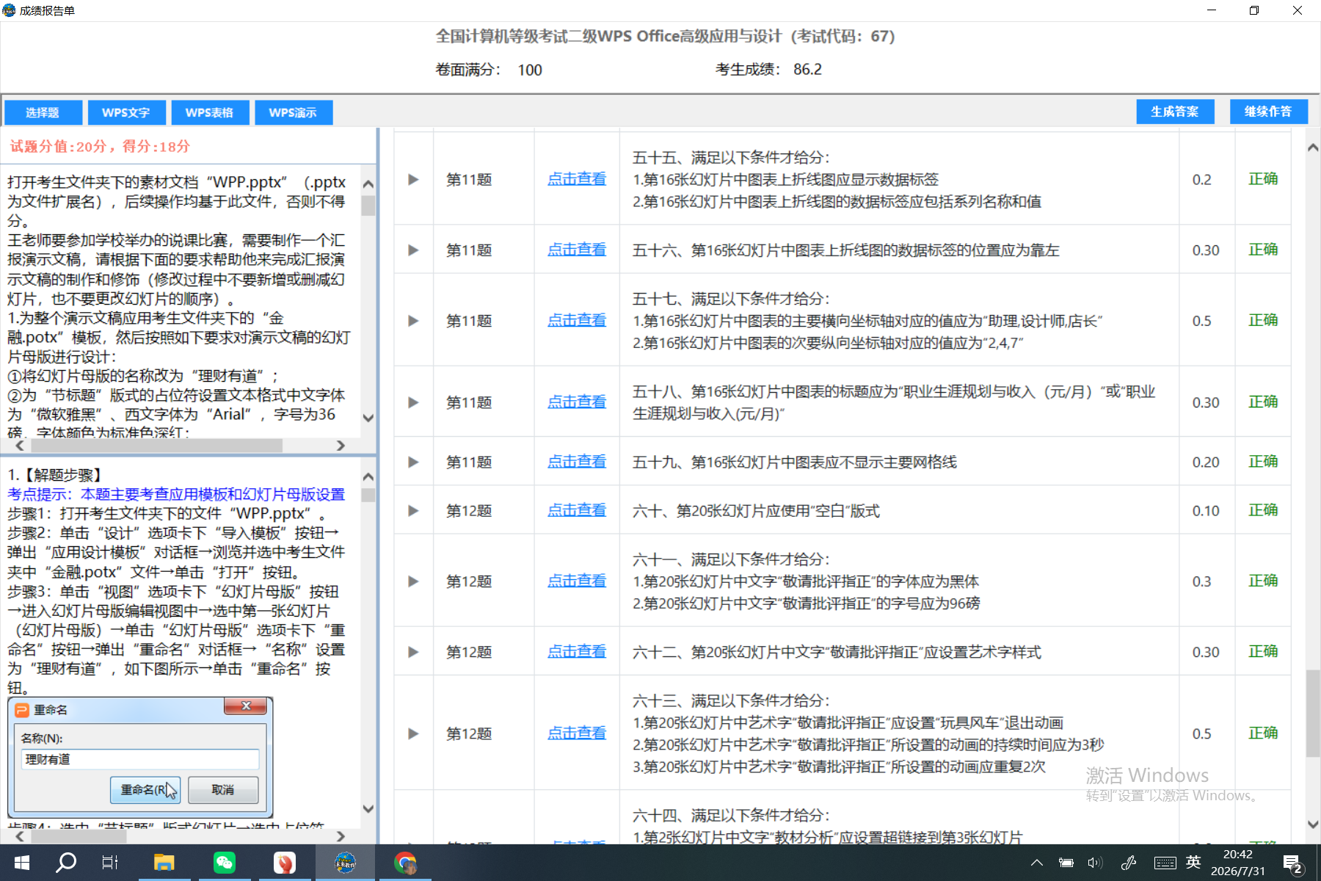Viewport: 1321px width, 881px height.
Task: Open Google Chrome from the taskbar
Action: click(405, 863)
